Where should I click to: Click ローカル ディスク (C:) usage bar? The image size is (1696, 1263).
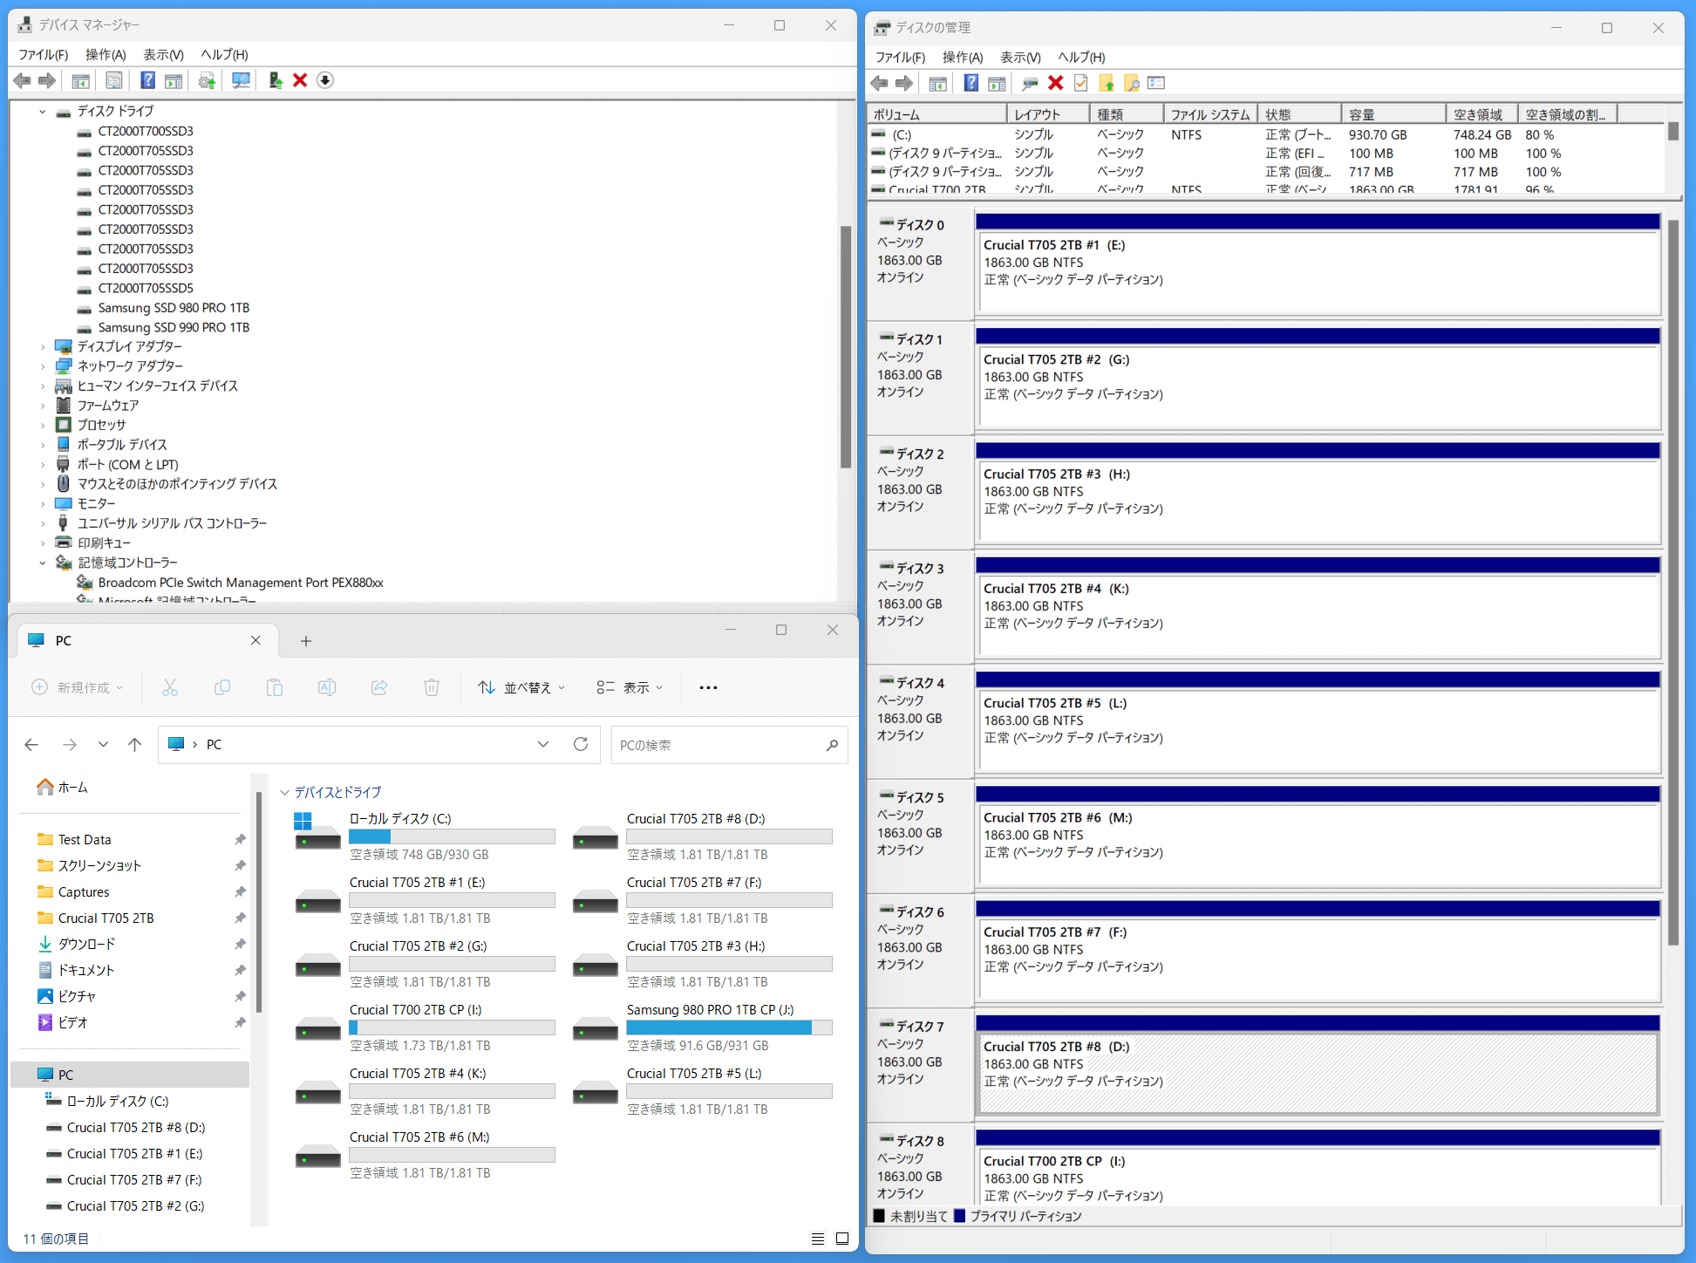tap(452, 836)
